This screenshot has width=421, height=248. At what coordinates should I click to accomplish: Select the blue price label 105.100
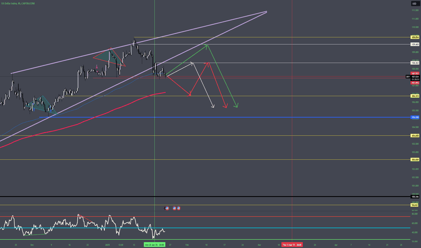tap(415, 117)
